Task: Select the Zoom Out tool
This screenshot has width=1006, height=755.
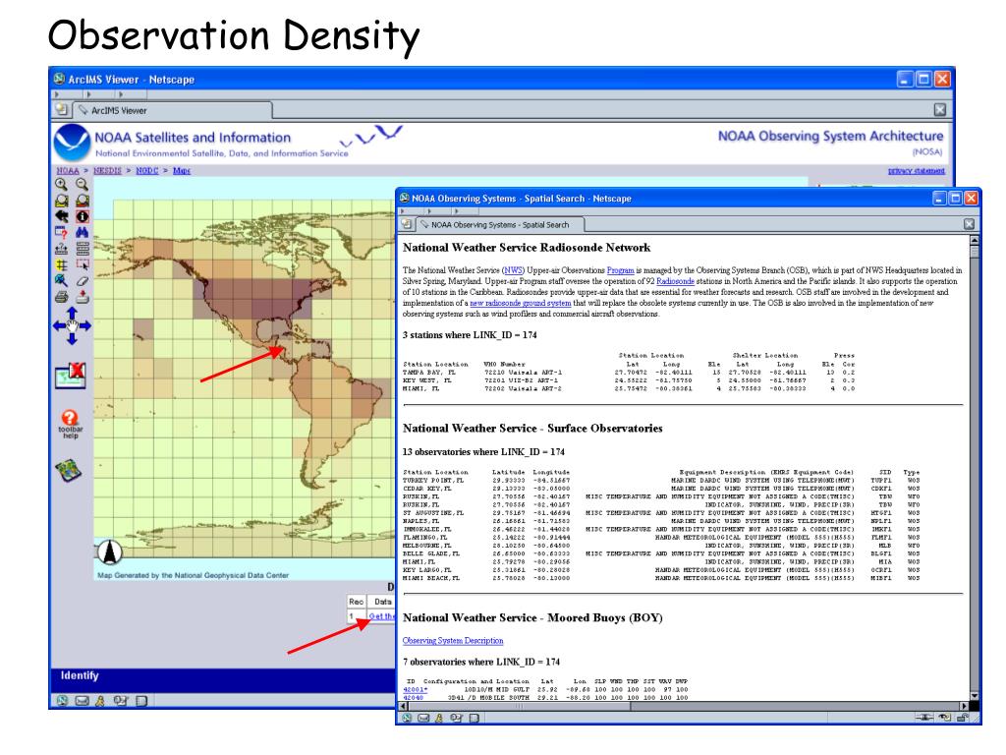Action: pyautogui.click(x=83, y=184)
